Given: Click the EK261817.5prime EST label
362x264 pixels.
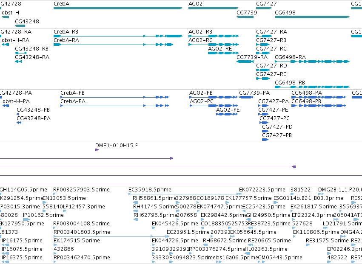Looking at the screenshot, I should [x=314, y=207].
